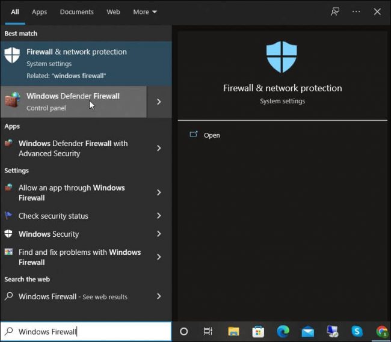
Task: Expand Allow an app through Windows Firewall
Action: (159, 192)
